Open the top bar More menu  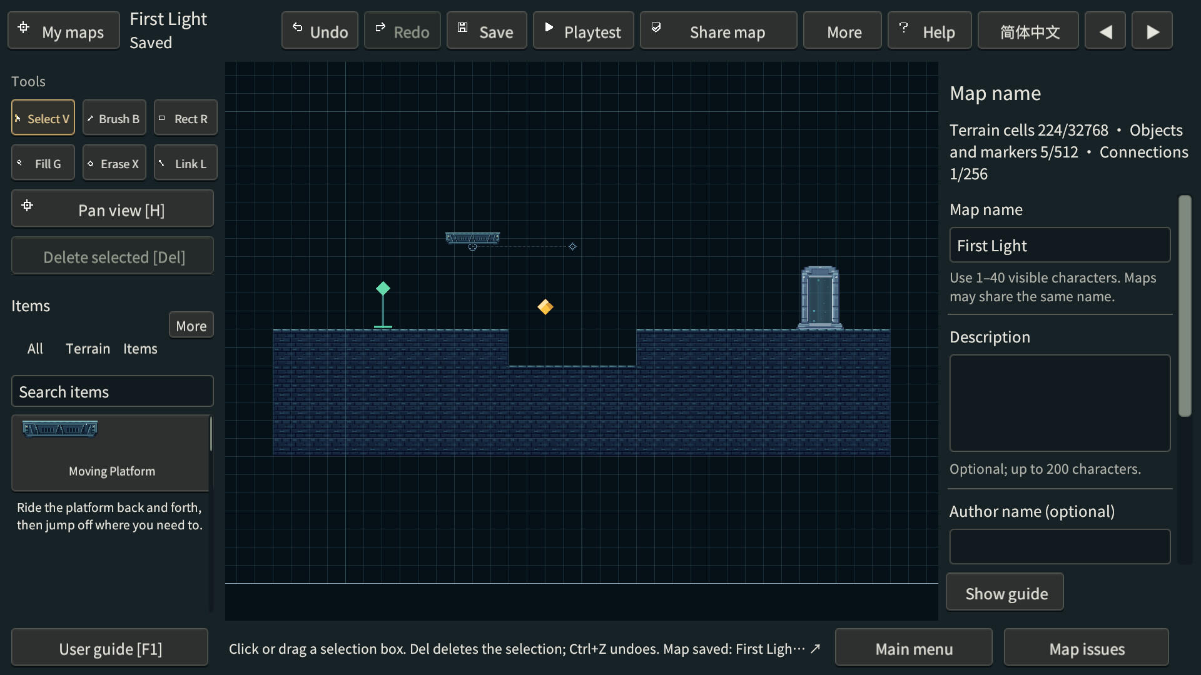843,31
